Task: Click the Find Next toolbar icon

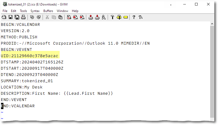Action: coord(76,17)
